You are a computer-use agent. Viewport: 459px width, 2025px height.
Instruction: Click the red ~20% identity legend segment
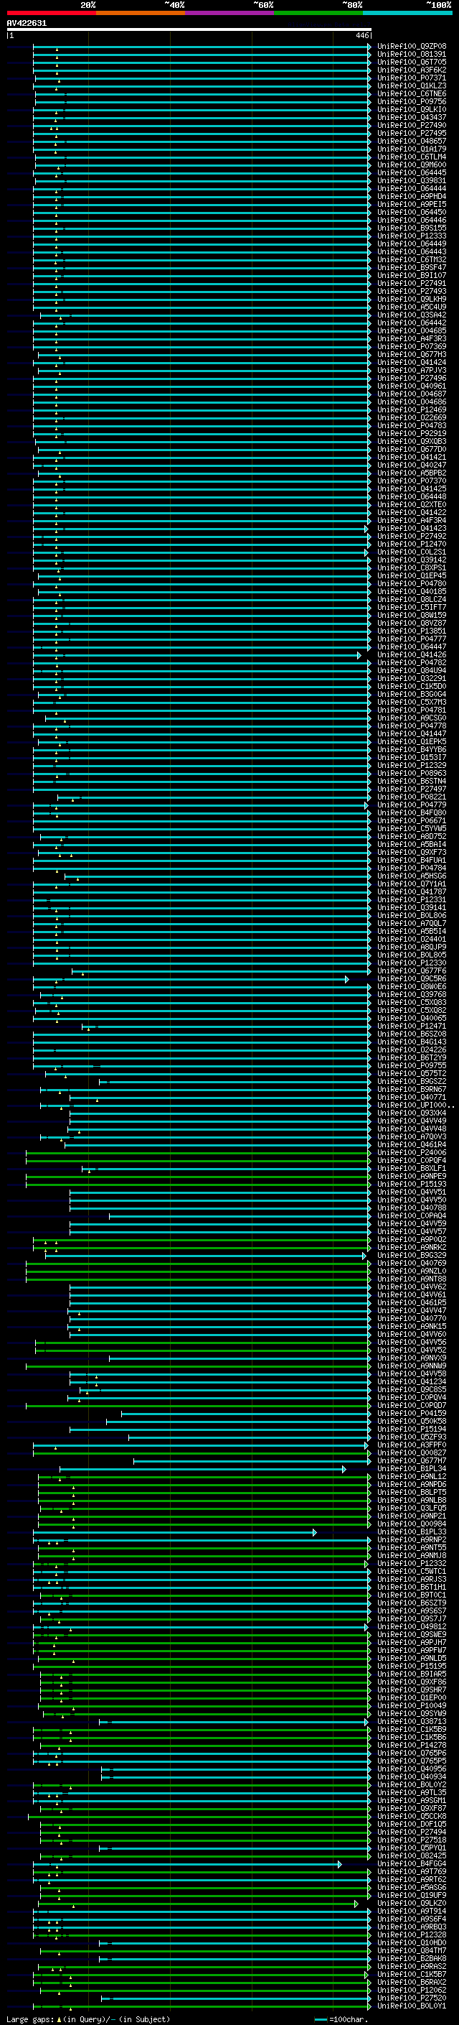pos(51,14)
